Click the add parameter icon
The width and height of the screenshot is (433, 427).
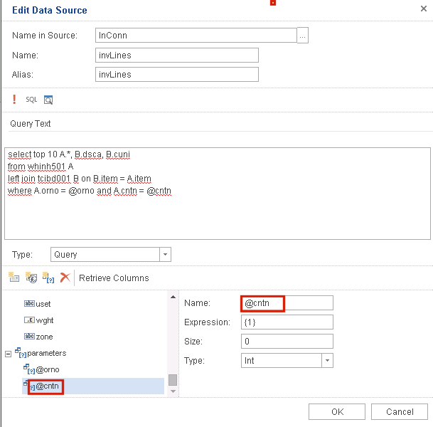(x=48, y=278)
